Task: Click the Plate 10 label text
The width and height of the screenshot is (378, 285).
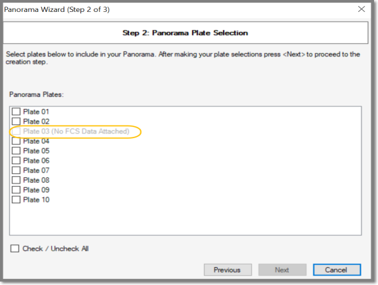Action: coord(36,200)
